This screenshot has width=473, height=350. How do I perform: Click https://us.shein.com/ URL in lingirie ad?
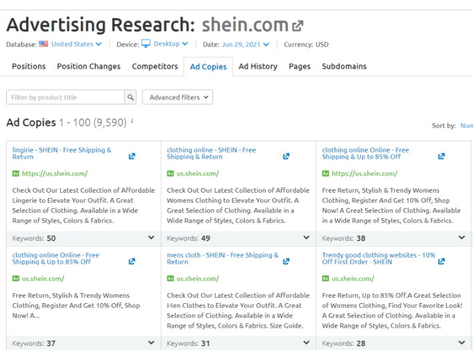pyautogui.click(x=55, y=173)
